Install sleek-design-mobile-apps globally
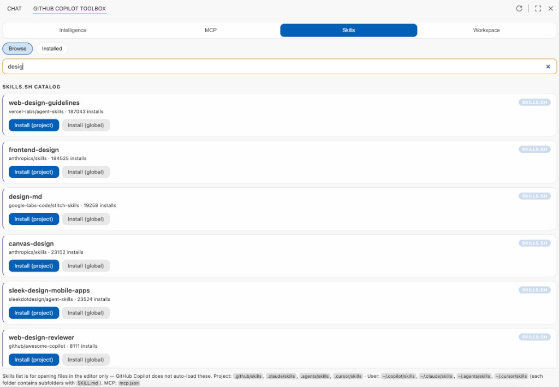Image resolution: width=559 pixels, height=387 pixels. pyautogui.click(x=86, y=313)
